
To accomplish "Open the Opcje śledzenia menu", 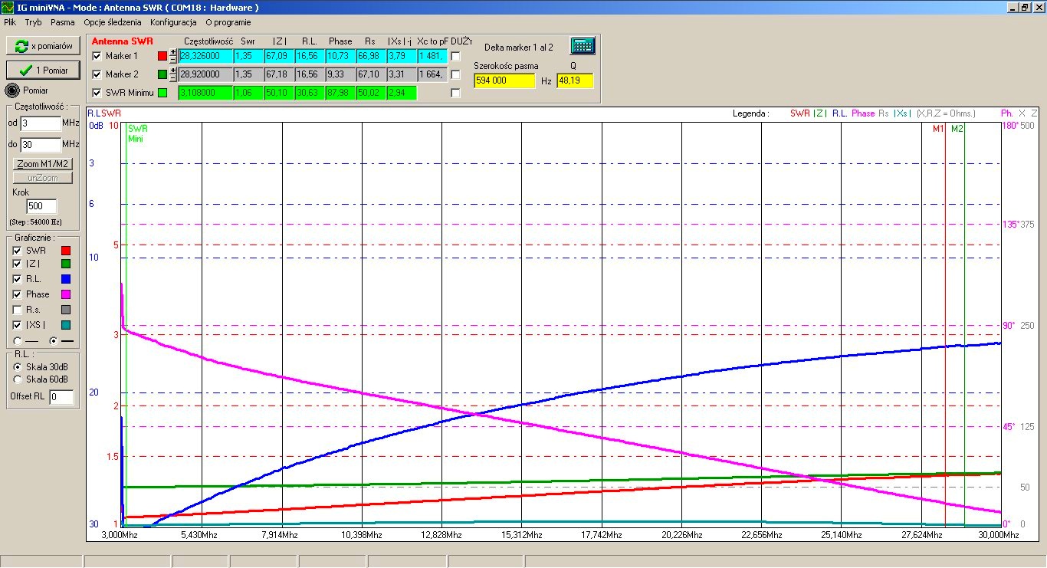I will [113, 22].
